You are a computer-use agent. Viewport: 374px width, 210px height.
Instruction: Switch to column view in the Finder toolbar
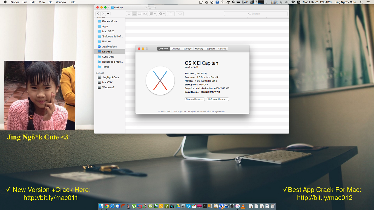(x=140, y=13)
